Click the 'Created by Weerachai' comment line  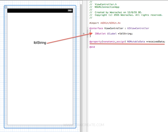[x=116, y=12]
